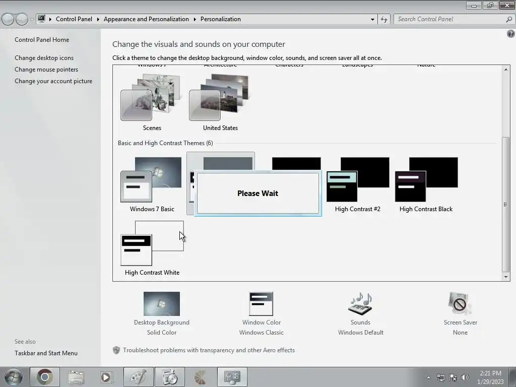Open Change mouse pointers link
This screenshot has height=387, width=516.
click(x=46, y=70)
